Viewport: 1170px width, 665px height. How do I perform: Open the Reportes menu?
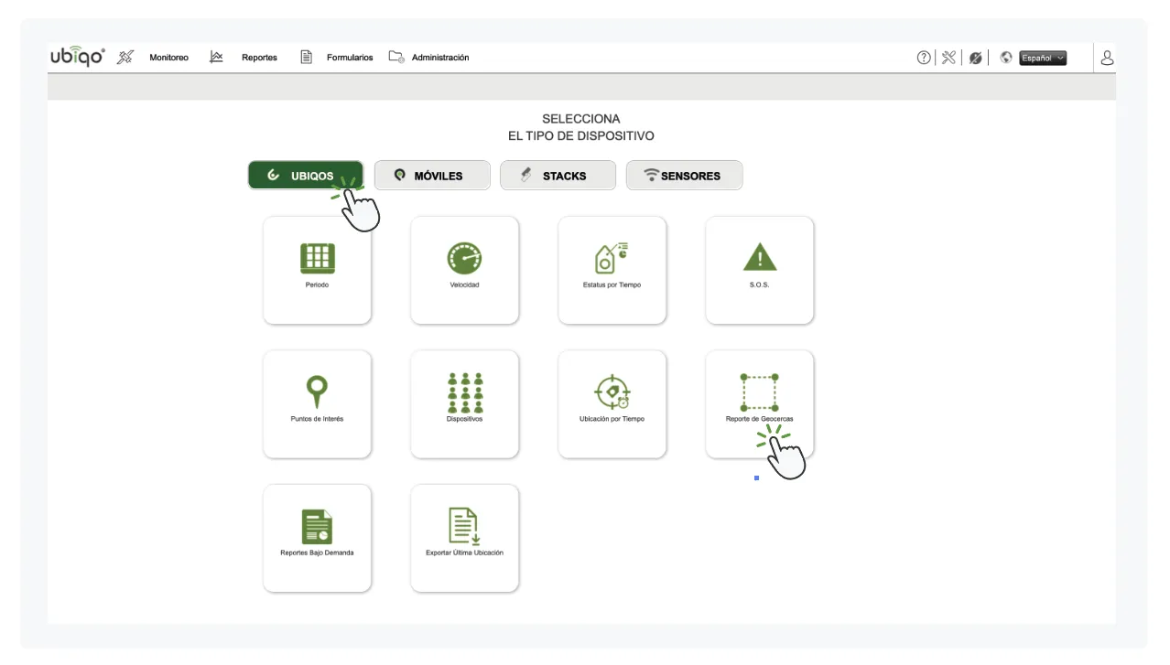pos(259,58)
